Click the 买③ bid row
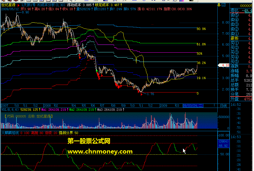Image resolution: width=254 pixels, height=171 pixels. coord(241,52)
